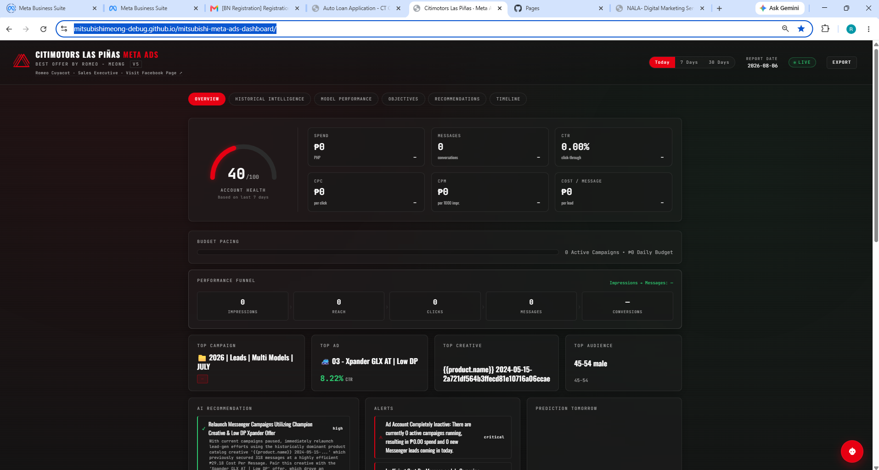Reload the page with the refresh icon
This screenshot has height=470, width=879.
point(43,29)
